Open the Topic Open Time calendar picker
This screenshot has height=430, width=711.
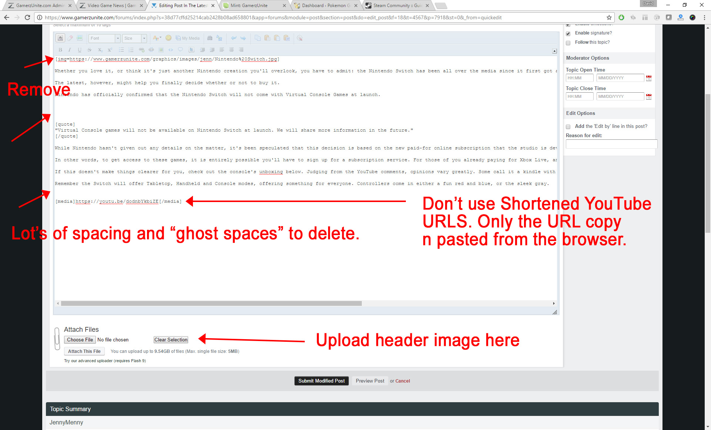pos(649,78)
